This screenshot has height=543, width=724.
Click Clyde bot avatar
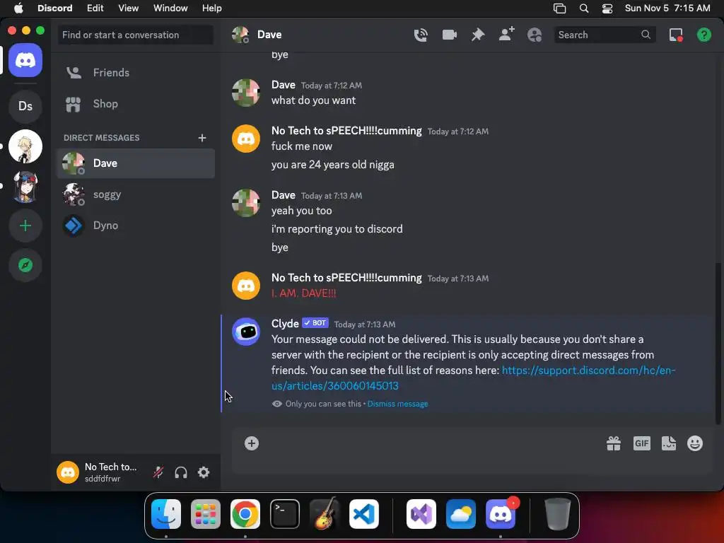(245, 332)
